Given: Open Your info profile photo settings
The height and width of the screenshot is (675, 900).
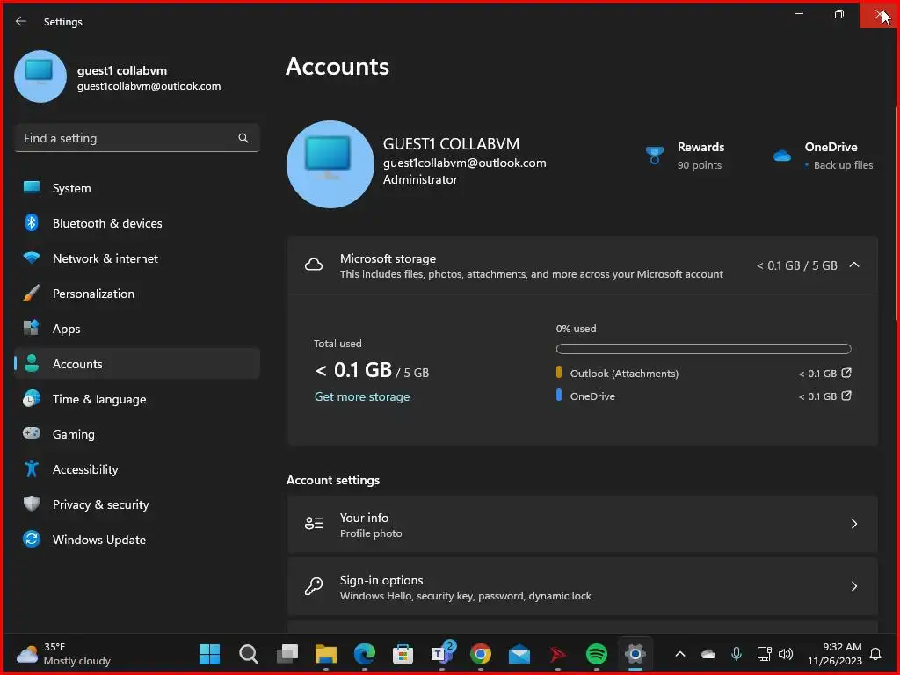Looking at the screenshot, I should coord(582,524).
